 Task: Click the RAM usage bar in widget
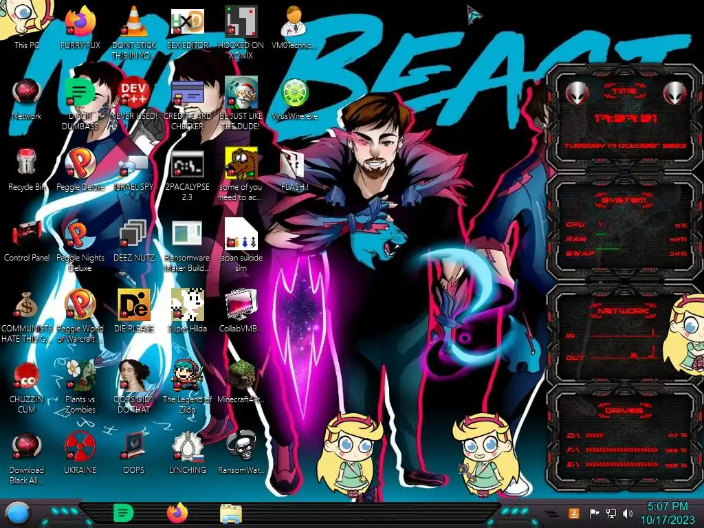[602, 234]
